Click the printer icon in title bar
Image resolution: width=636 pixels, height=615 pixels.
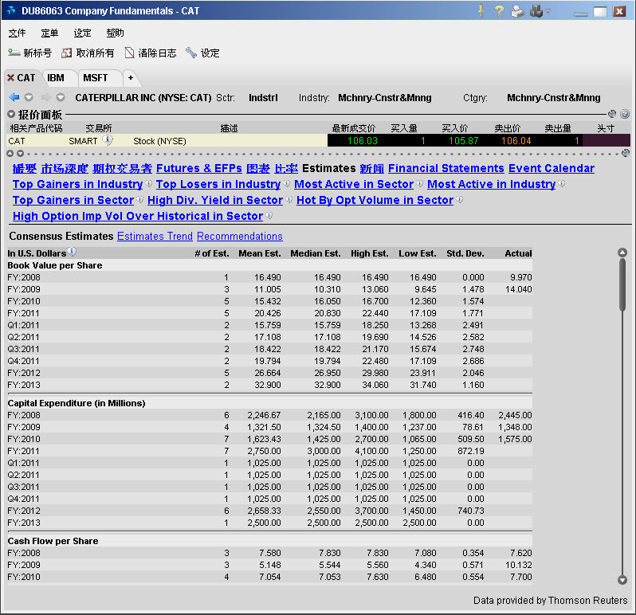click(x=517, y=11)
